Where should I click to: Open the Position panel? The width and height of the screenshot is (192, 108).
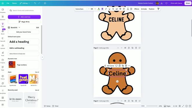(152, 9)
